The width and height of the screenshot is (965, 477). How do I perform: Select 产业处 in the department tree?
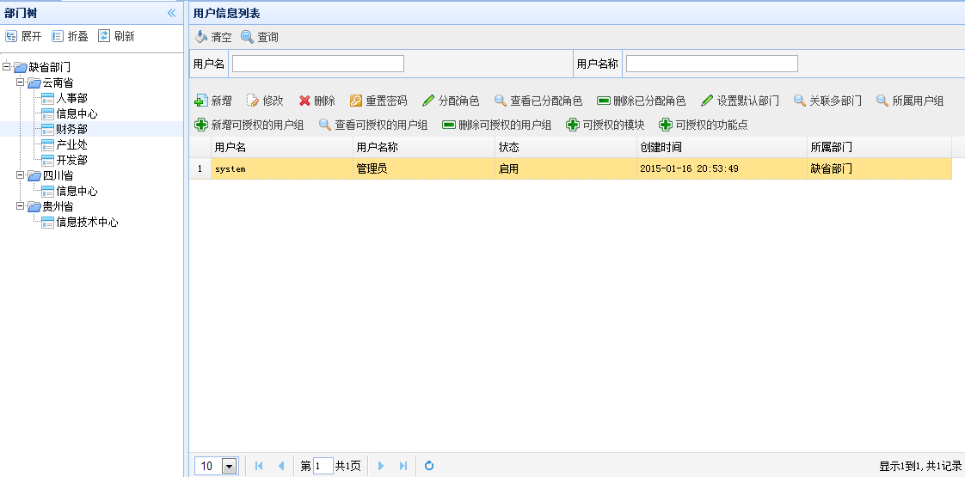tap(72, 144)
